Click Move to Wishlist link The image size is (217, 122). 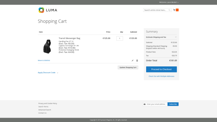44,60
